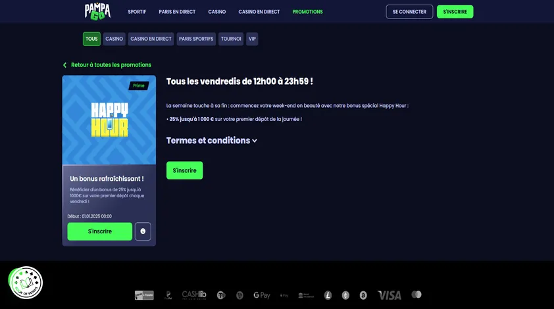Click the Book of Bonus round badge
554x309 pixels.
click(x=26, y=283)
